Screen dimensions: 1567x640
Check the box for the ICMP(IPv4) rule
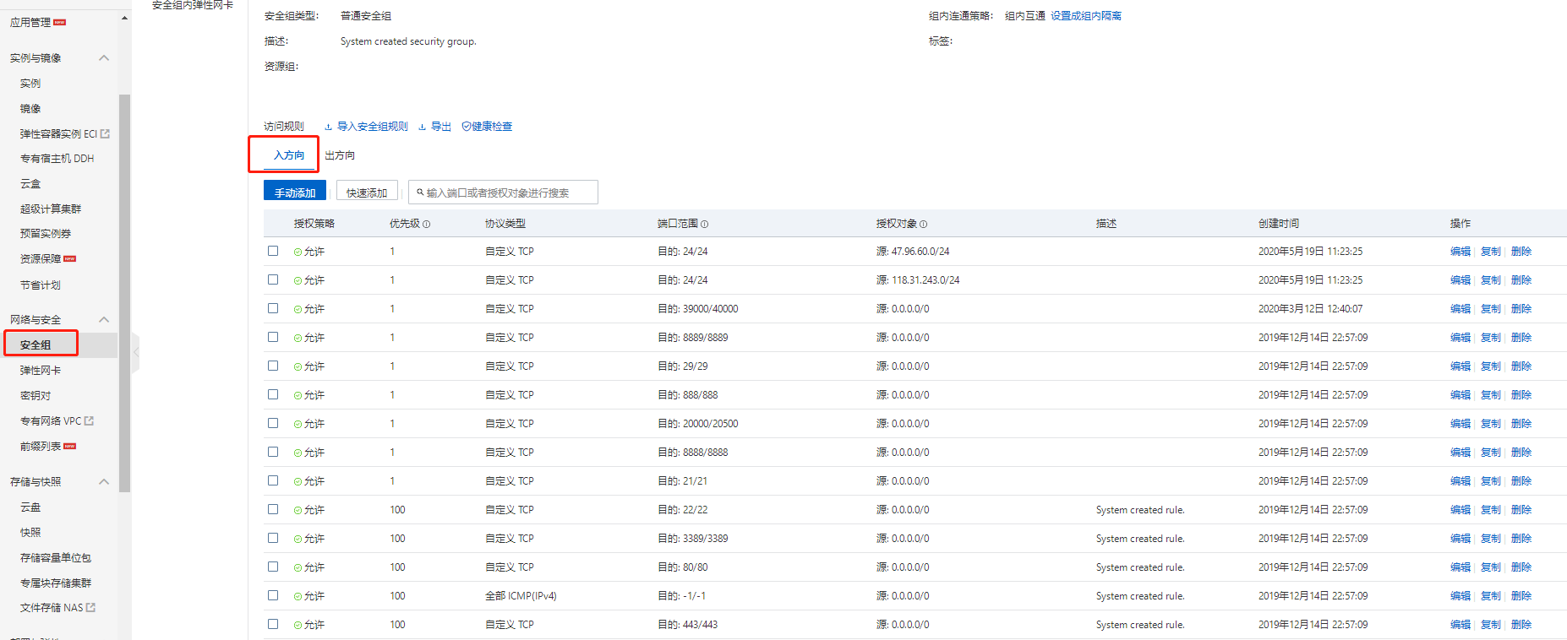(273, 595)
